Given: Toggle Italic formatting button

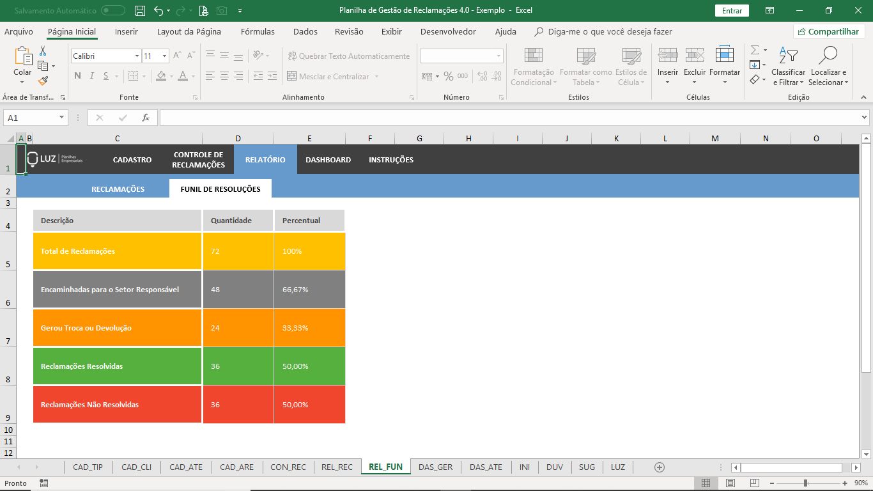Looking at the screenshot, I should [x=92, y=76].
